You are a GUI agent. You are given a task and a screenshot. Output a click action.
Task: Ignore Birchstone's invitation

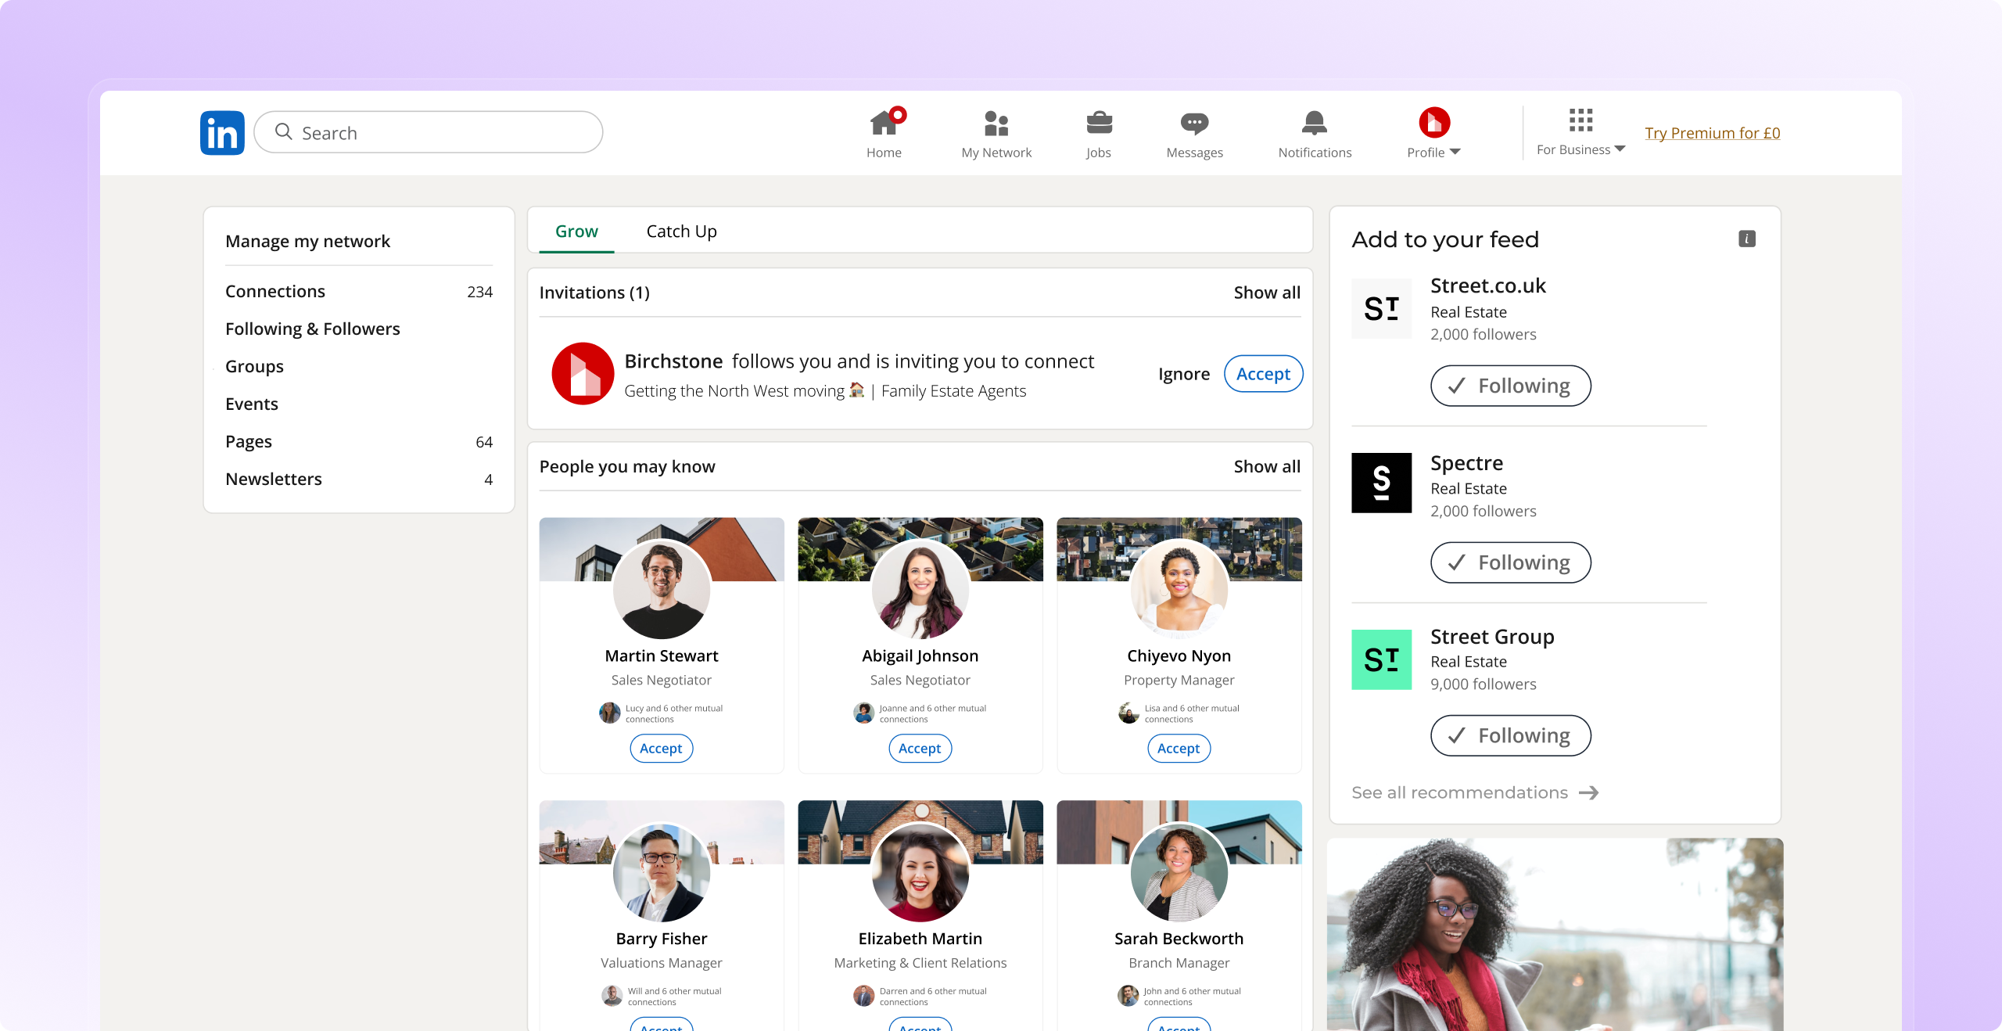coord(1183,374)
